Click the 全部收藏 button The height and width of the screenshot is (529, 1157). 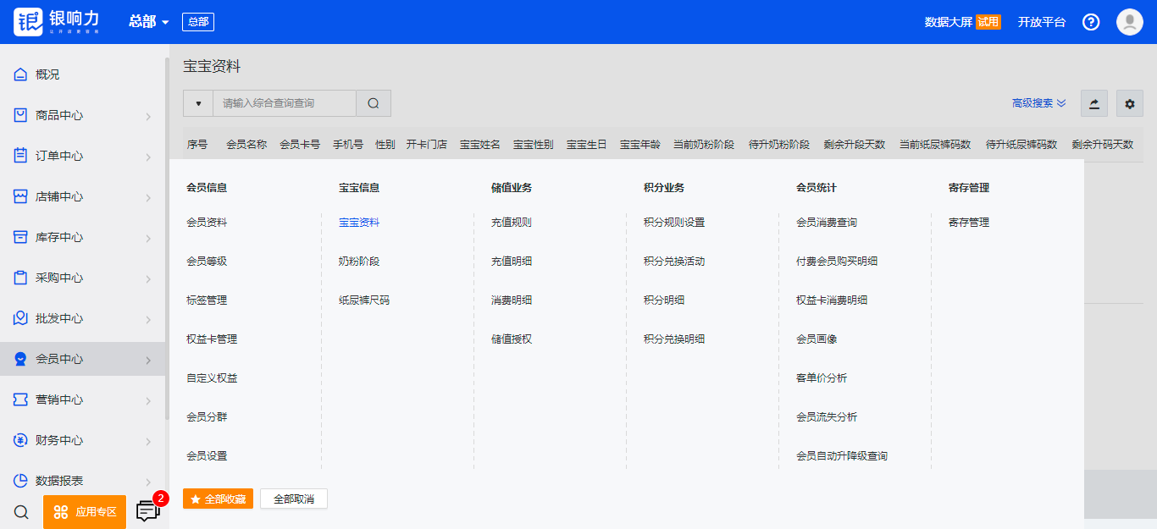[218, 499]
